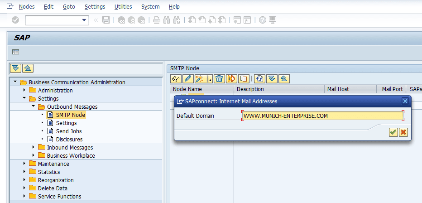This screenshot has height=203, width=422.
Task: Expand the Business Workplace folder node
Action: click(x=34, y=155)
